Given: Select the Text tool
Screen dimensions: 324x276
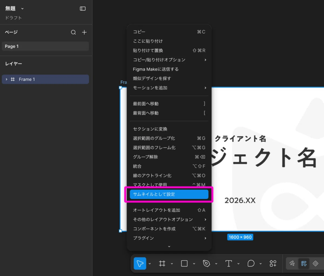Looking at the screenshot, I should pyautogui.click(x=228, y=263).
